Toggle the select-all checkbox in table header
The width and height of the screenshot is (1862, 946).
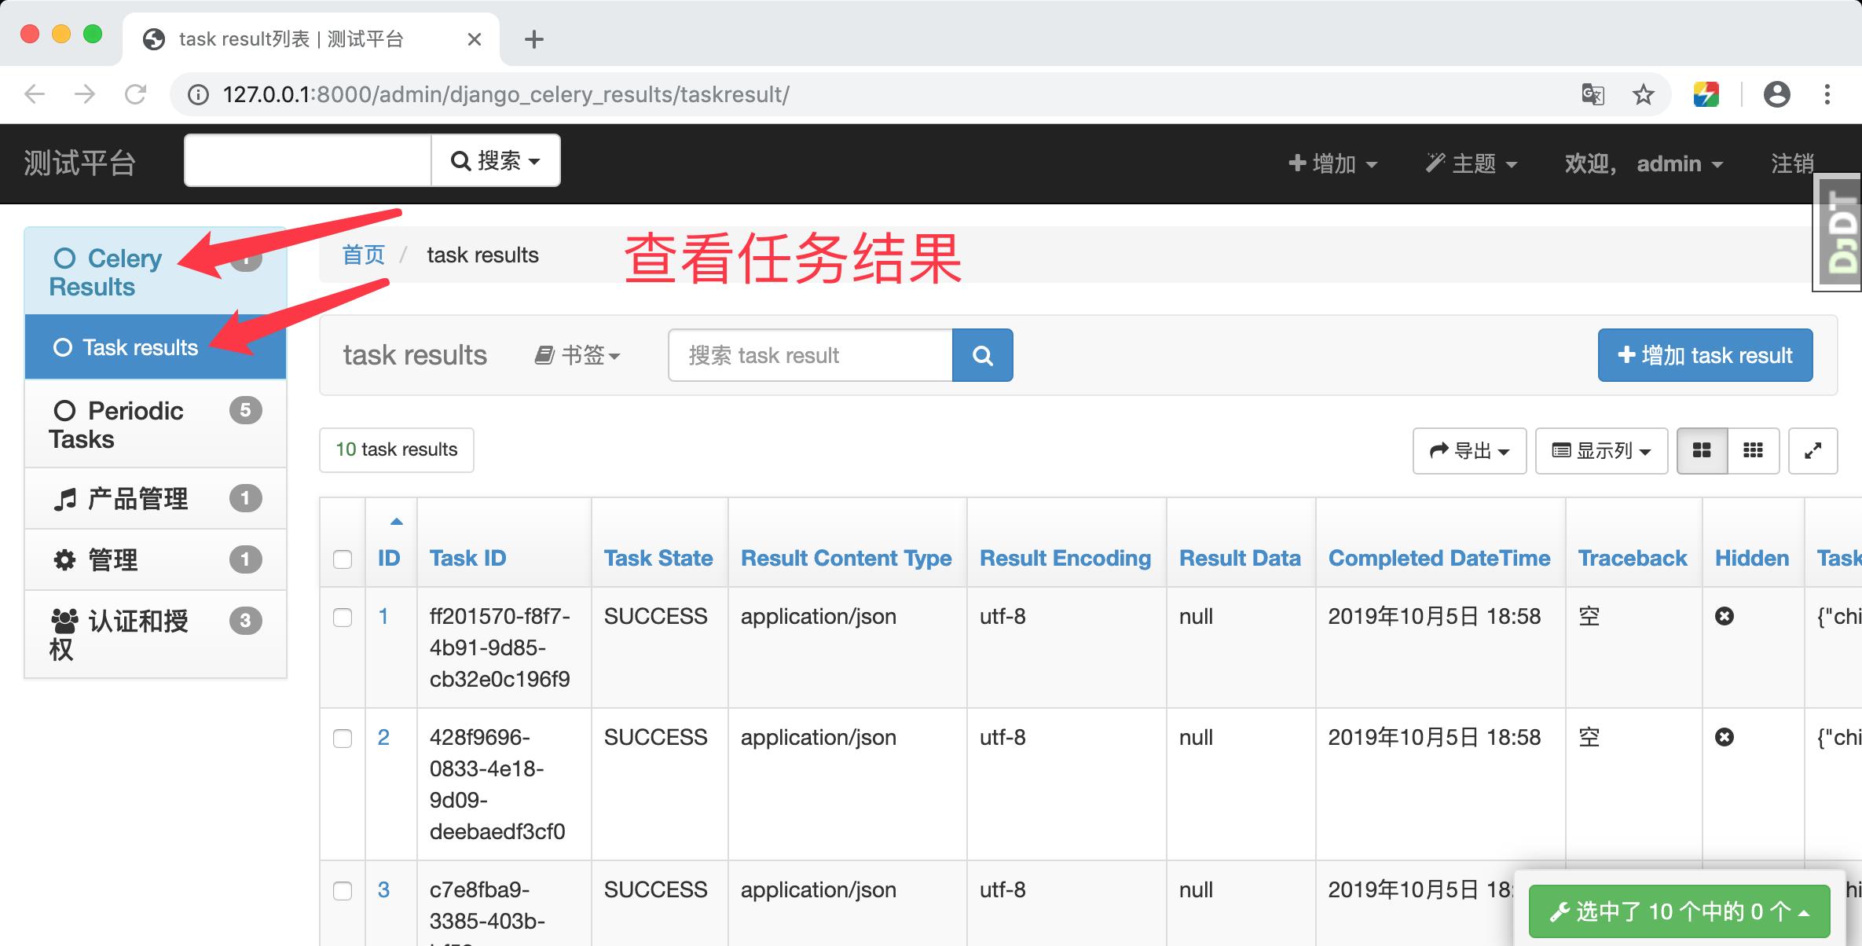(343, 559)
